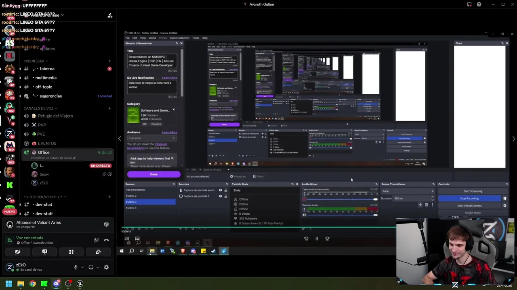Open the Z logo server in sidebar

click(10, 133)
